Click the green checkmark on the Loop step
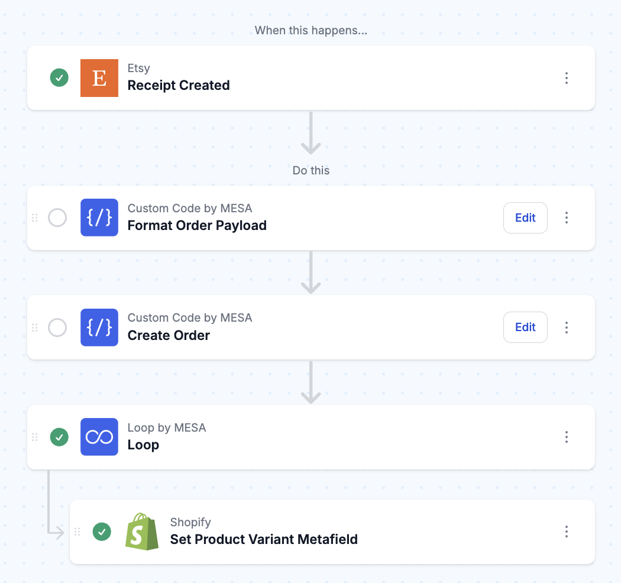The width and height of the screenshot is (621, 583). pos(59,437)
